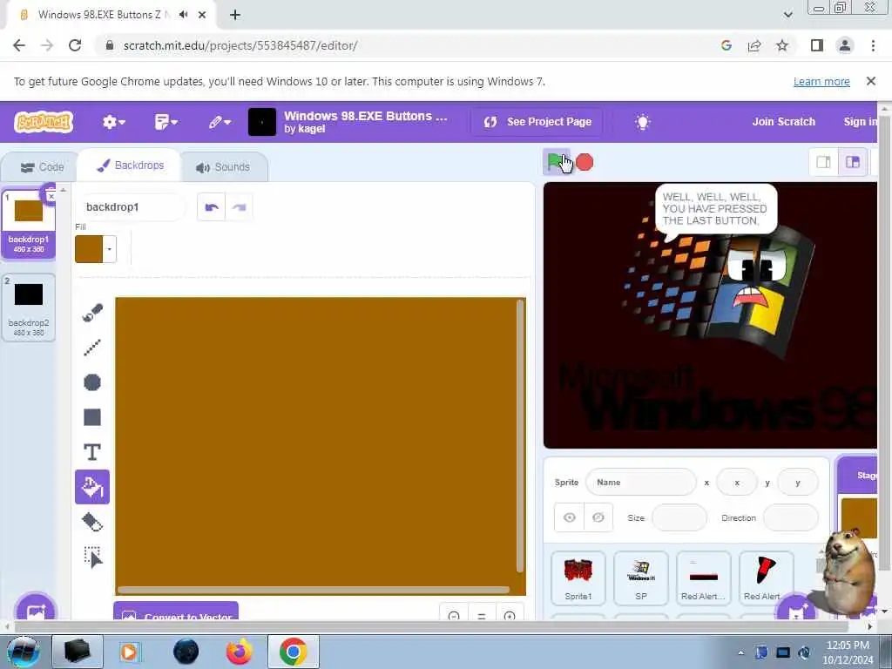Image resolution: width=892 pixels, height=669 pixels.
Task: Click the green flag to run project
Action: pyautogui.click(x=556, y=162)
